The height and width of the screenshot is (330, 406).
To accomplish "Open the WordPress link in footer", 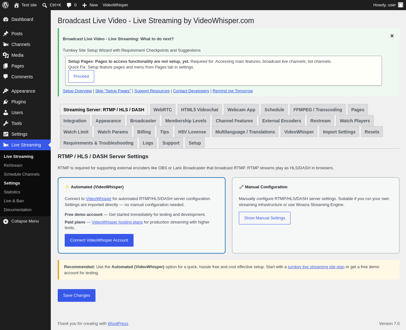I will (118, 324).
